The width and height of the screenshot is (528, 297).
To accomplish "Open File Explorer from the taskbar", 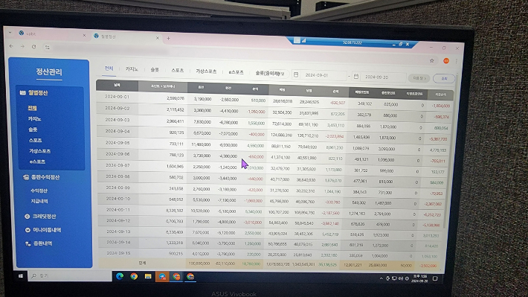I will click(x=148, y=276).
